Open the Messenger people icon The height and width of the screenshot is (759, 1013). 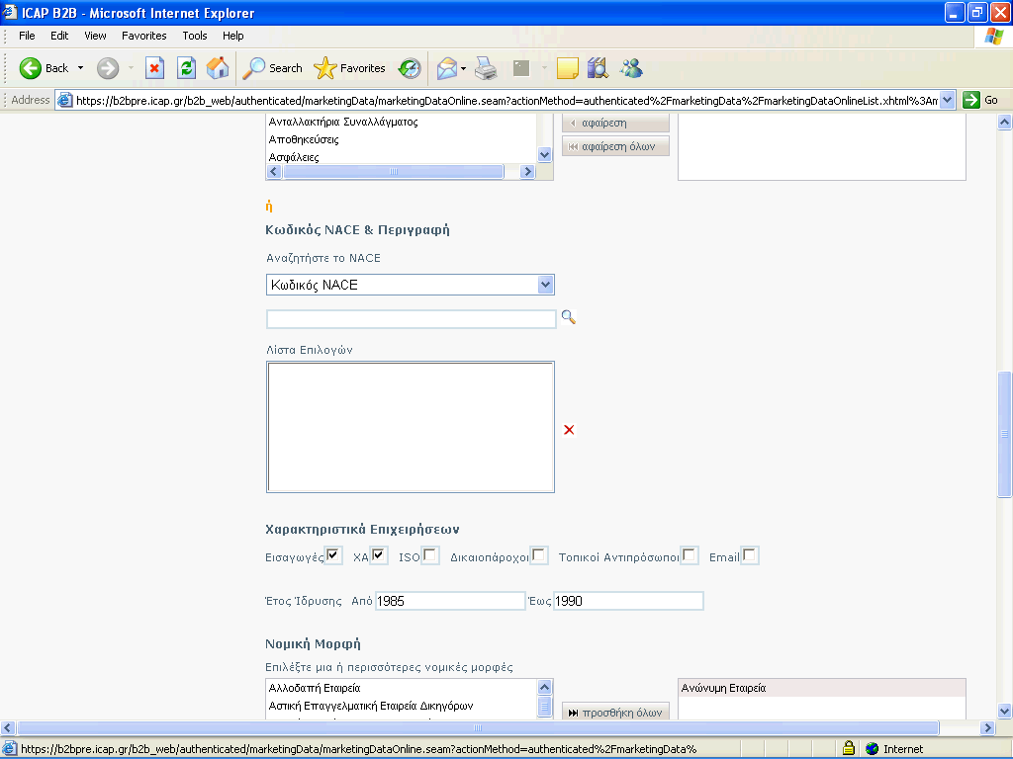pyautogui.click(x=631, y=68)
